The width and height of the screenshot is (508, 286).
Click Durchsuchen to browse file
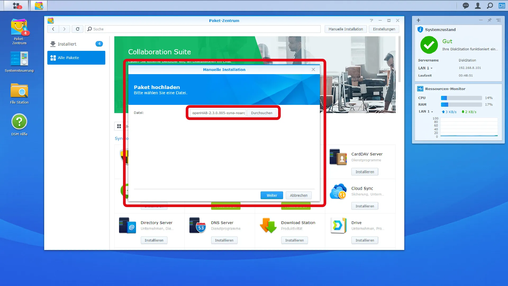(261, 113)
